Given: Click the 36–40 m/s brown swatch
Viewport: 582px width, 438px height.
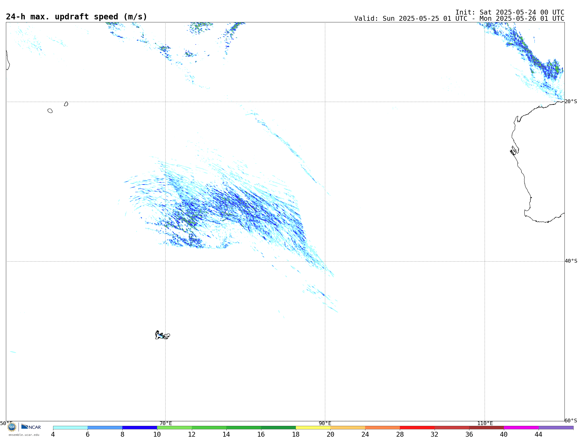Looking at the screenshot, I should (487, 427).
